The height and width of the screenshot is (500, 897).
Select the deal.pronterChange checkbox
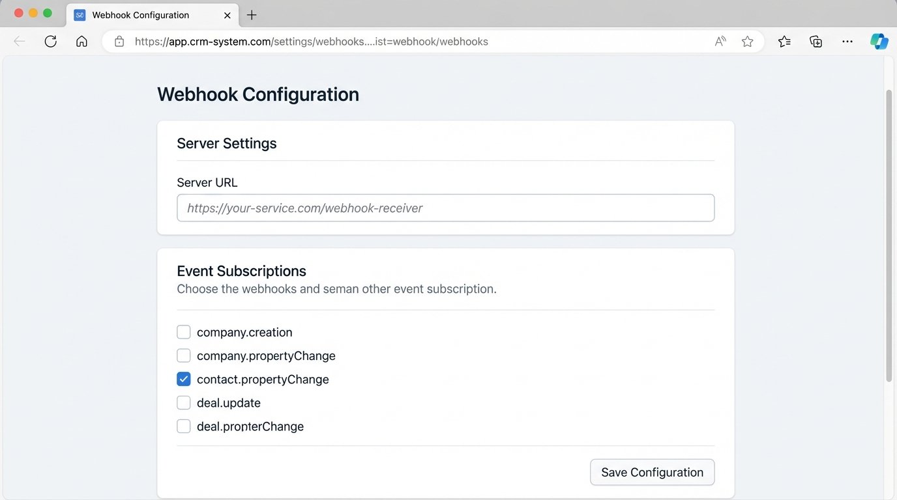pyautogui.click(x=184, y=426)
